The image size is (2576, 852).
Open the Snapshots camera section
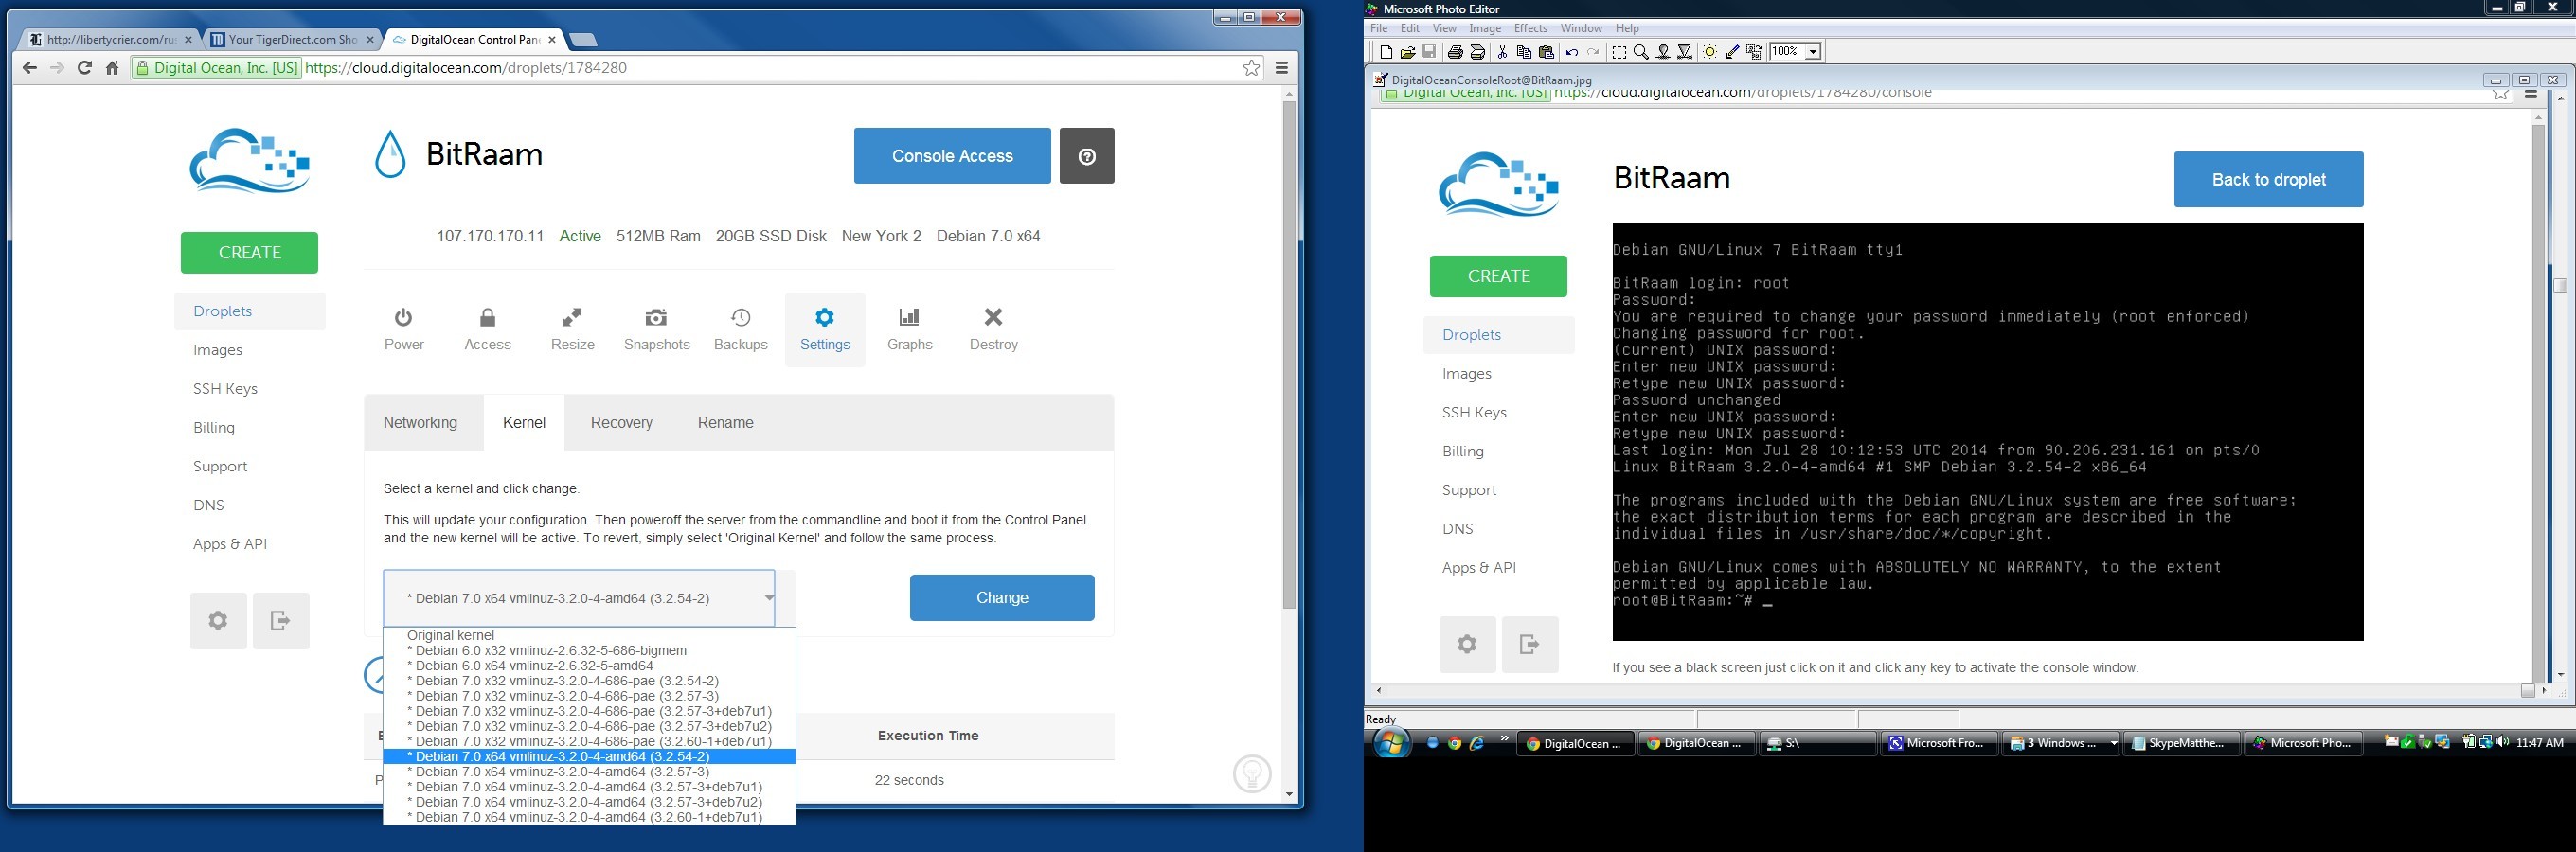[657, 330]
